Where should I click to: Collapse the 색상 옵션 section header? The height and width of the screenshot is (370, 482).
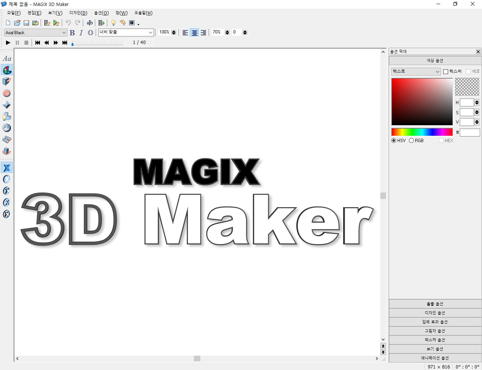click(435, 61)
